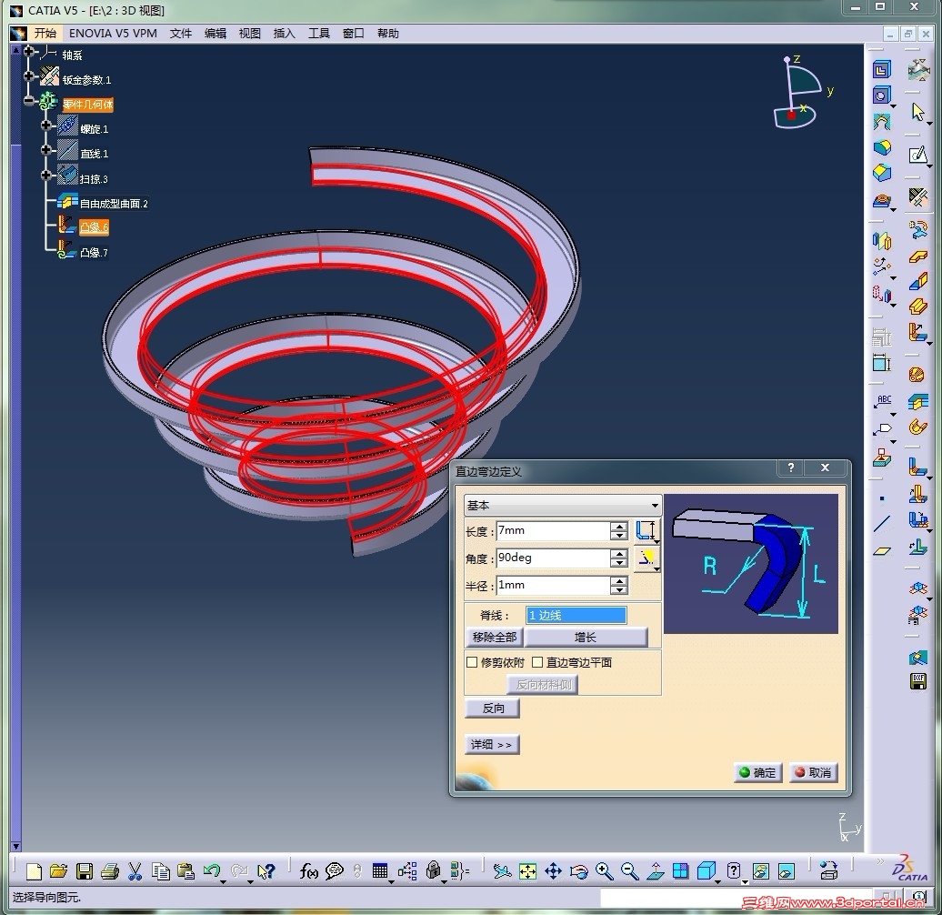Click the Fit All In icon
The width and height of the screenshot is (942, 915).
pyautogui.click(x=526, y=870)
